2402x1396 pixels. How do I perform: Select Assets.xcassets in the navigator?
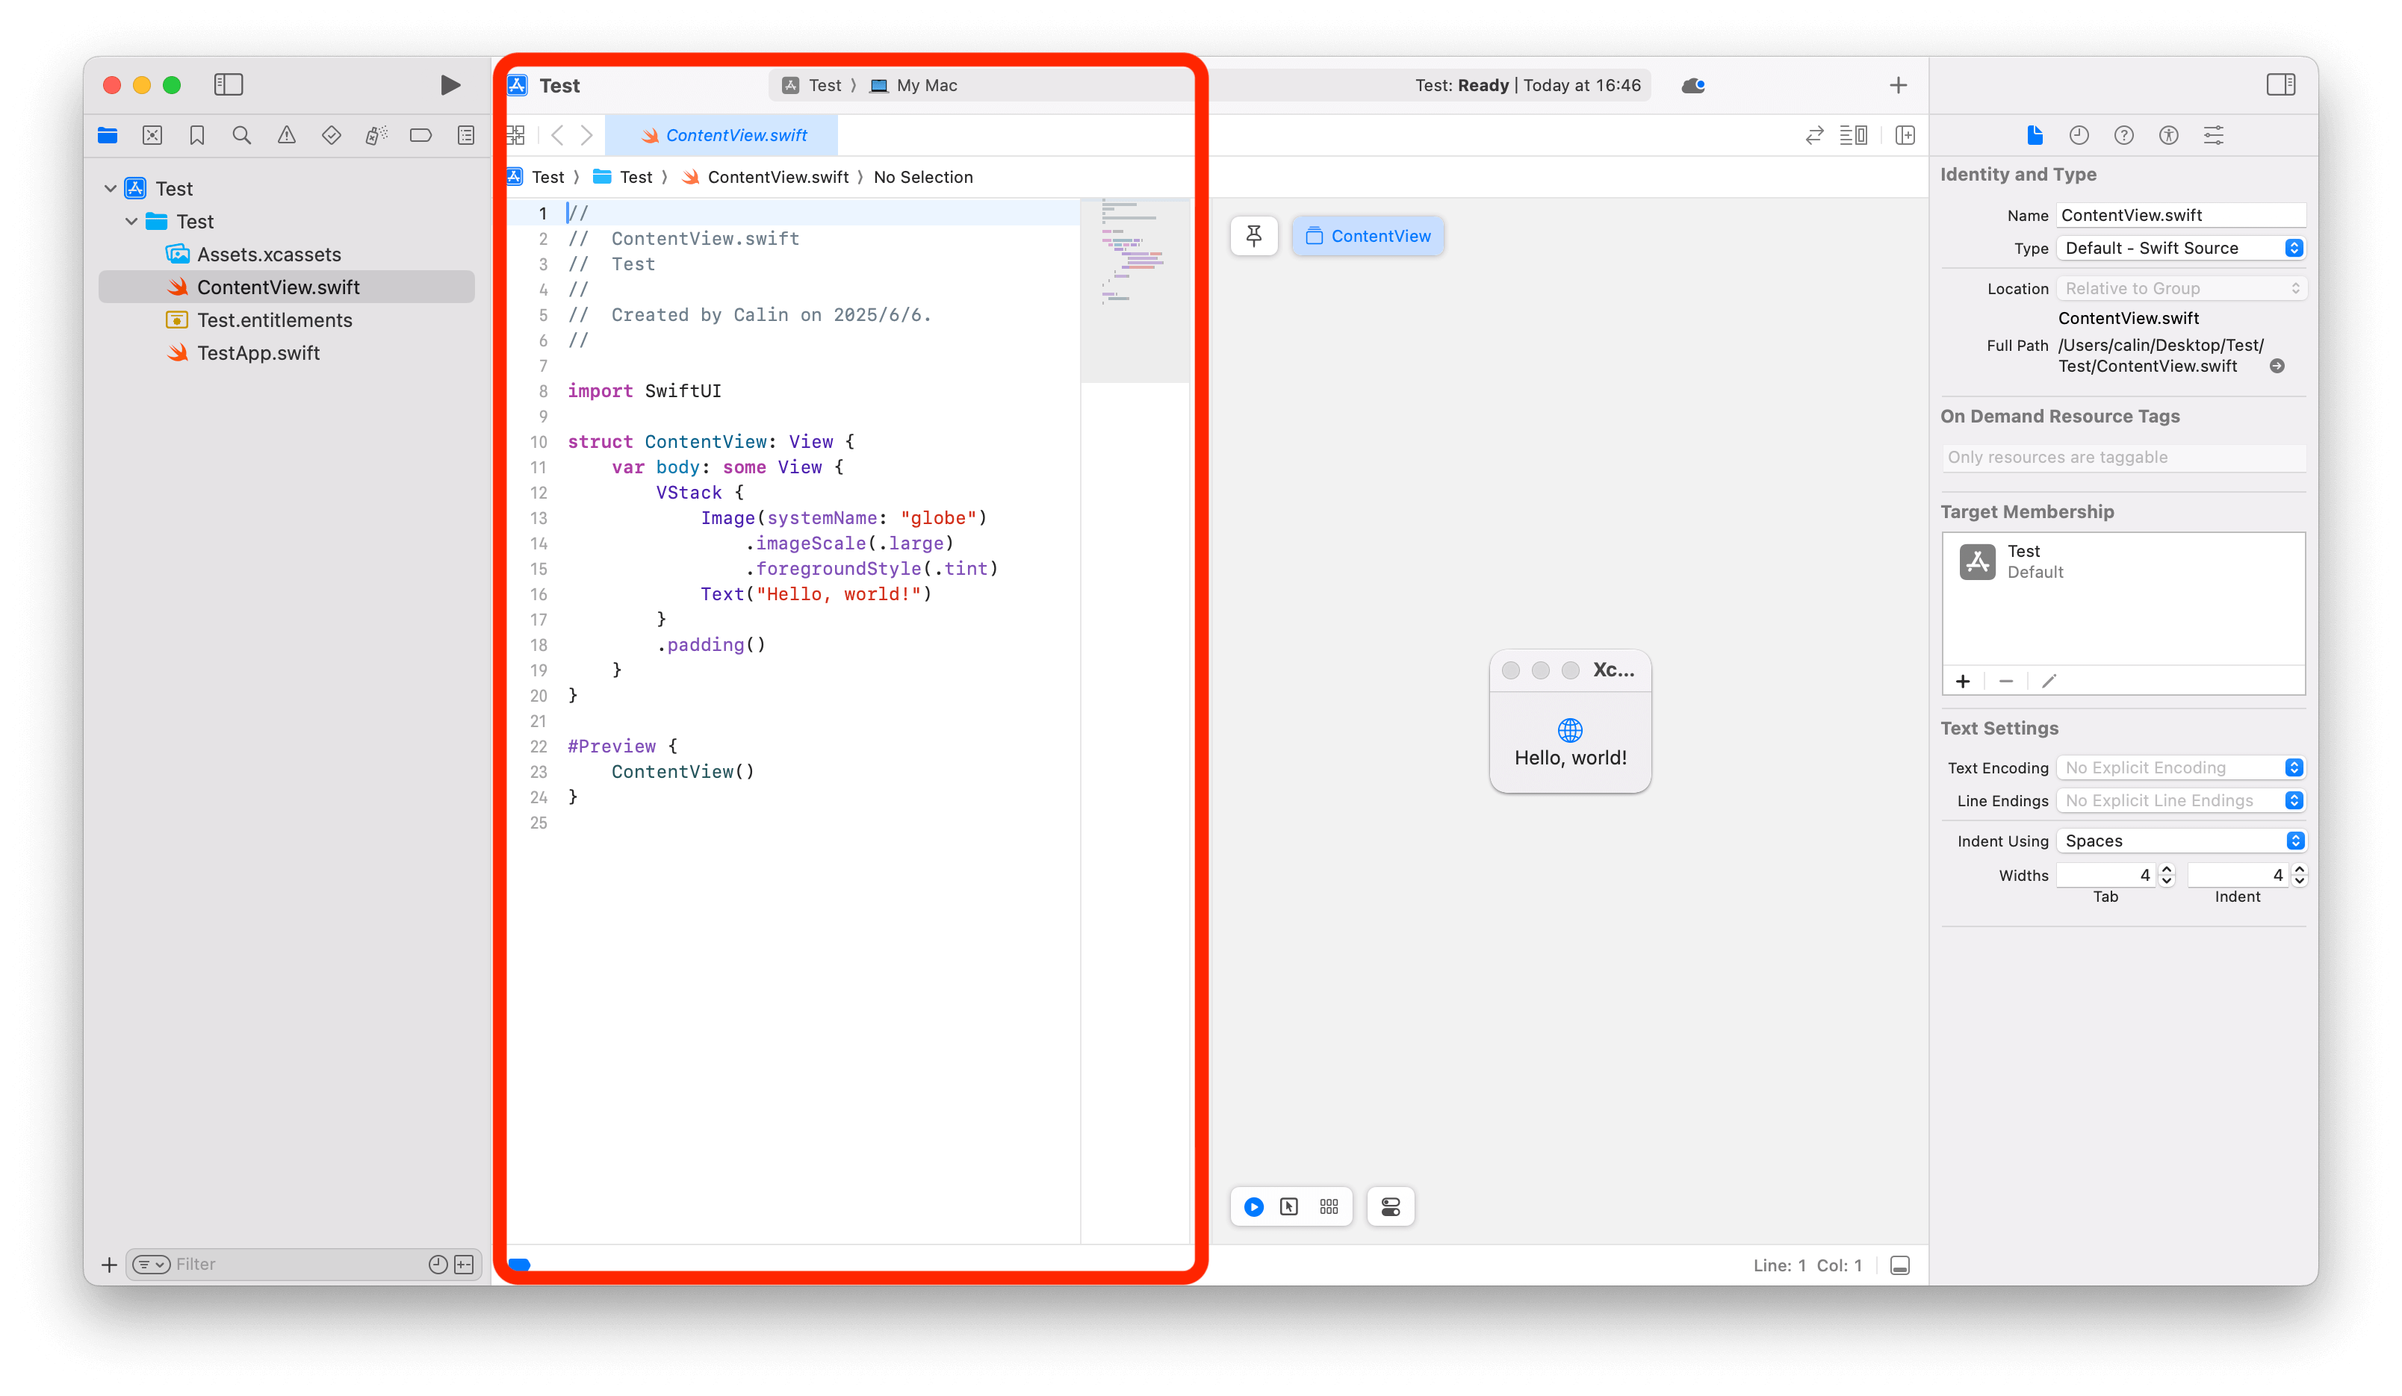286,255
